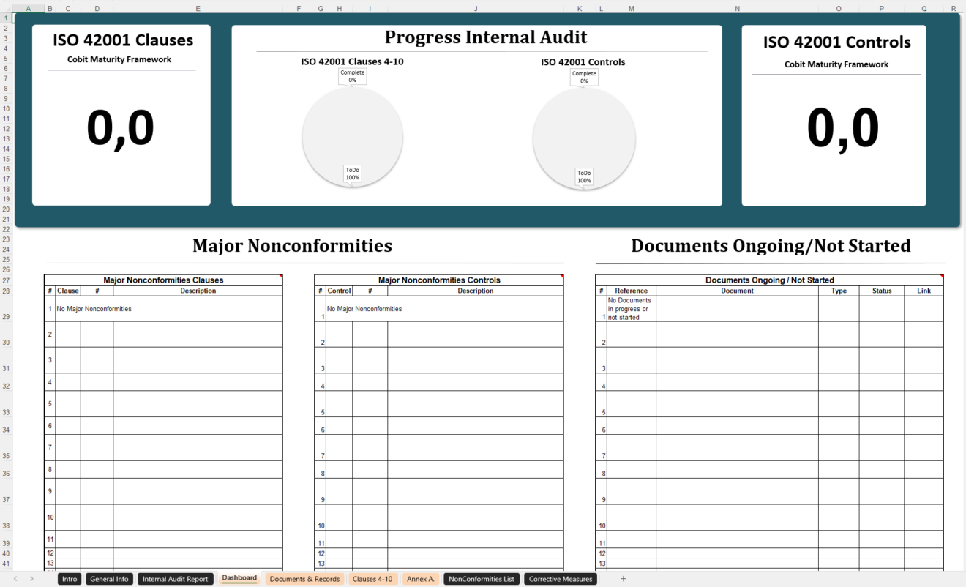Switch to the Documents & Records tab
The image size is (966, 587).
coord(304,578)
